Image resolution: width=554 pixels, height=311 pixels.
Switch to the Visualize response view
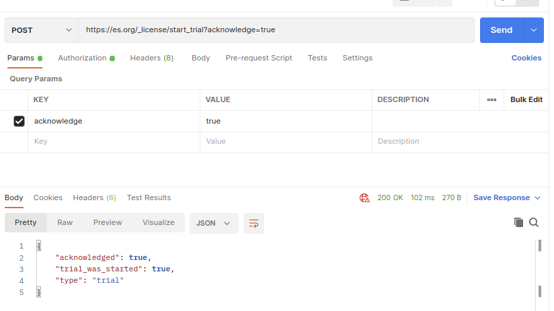coord(158,222)
